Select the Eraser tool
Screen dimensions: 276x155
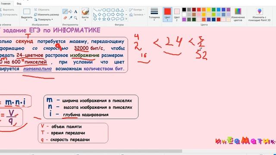click(65, 18)
